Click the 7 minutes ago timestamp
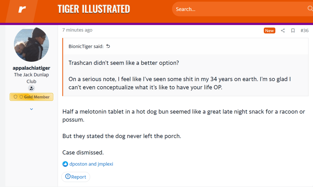This screenshot has width=313, height=187. [x=77, y=30]
